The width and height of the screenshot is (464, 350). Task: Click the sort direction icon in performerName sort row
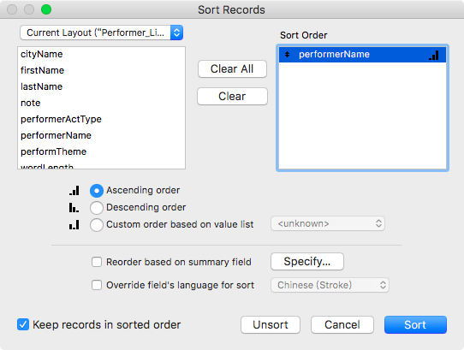pyautogui.click(x=434, y=55)
